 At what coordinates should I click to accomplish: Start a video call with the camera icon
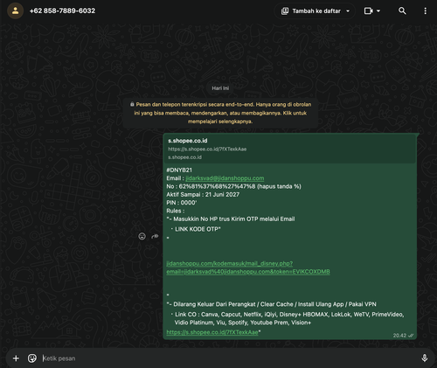[369, 11]
